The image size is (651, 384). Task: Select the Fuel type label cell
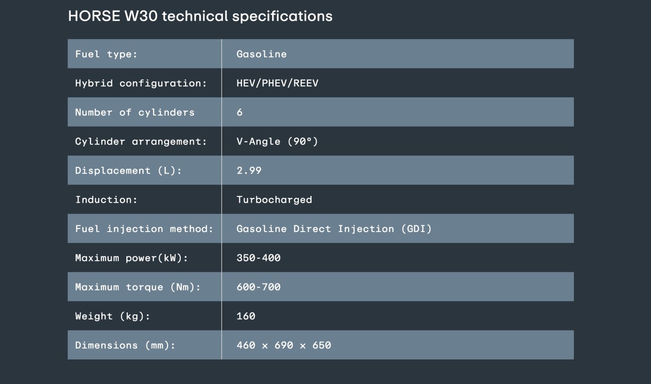coord(145,54)
